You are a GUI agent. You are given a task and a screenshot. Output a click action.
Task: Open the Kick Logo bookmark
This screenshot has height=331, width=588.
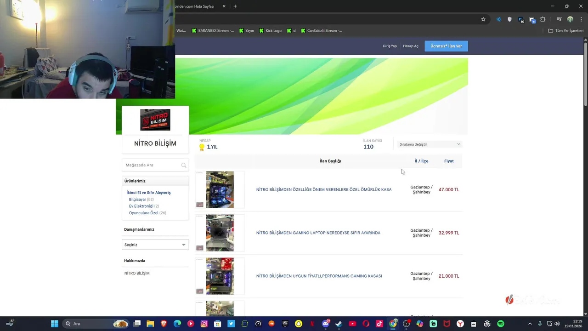(x=271, y=31)
